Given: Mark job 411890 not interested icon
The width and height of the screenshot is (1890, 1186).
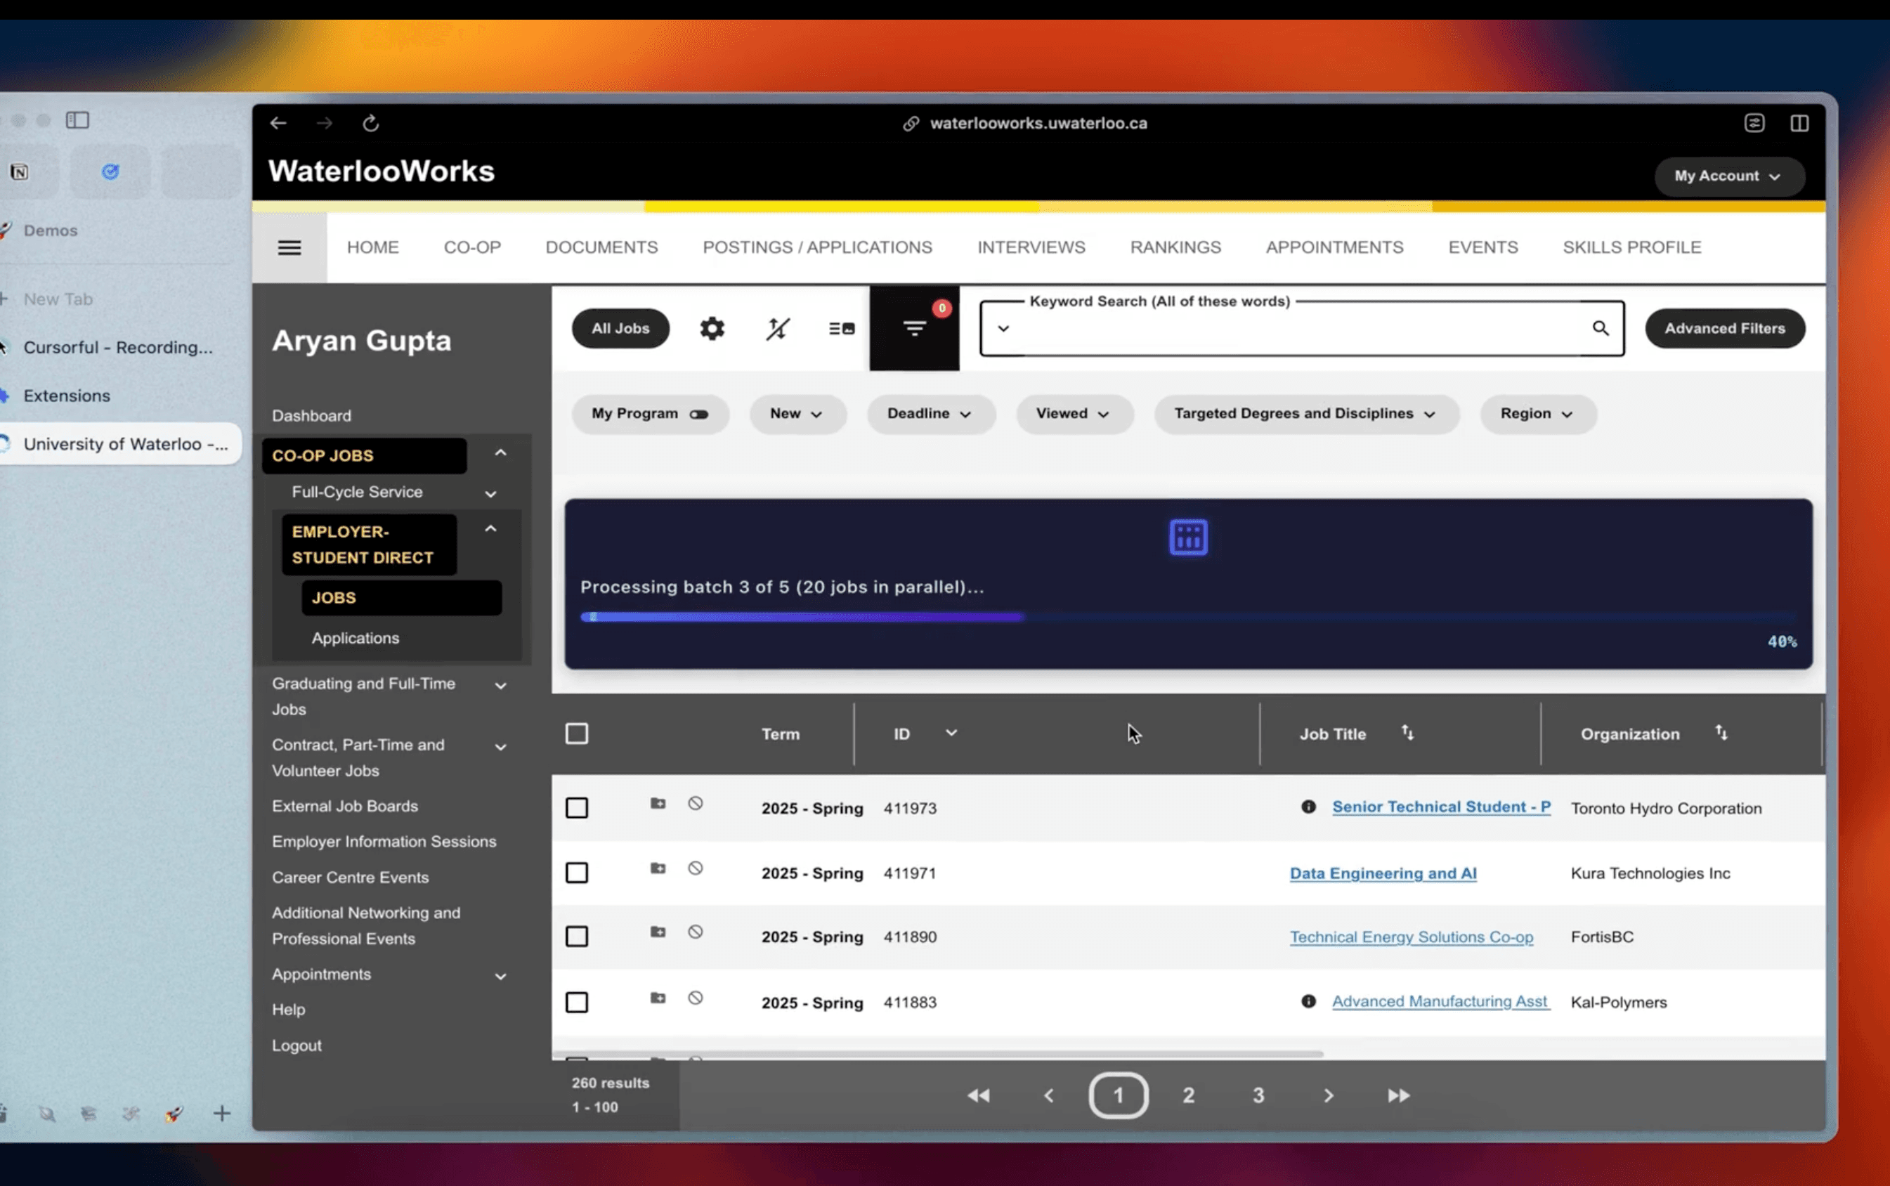Looking at the screenshot, I should pos(695,932).
